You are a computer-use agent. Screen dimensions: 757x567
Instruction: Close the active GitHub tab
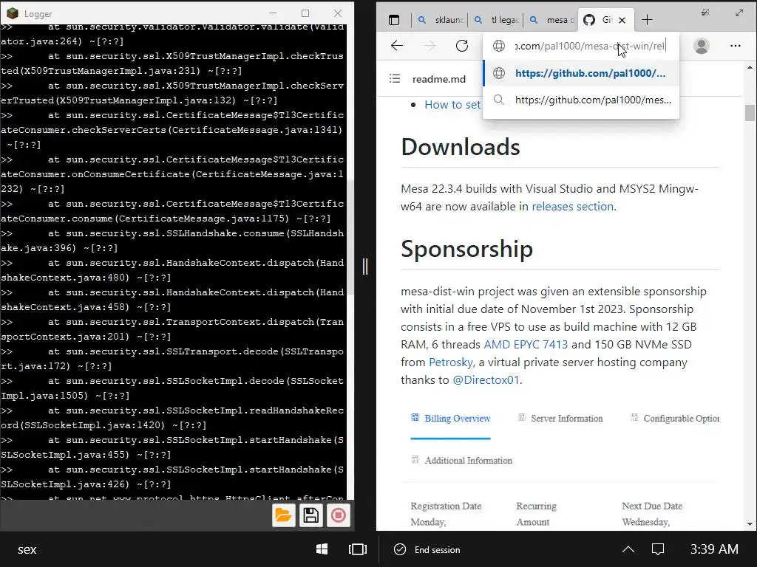(622, 20)
